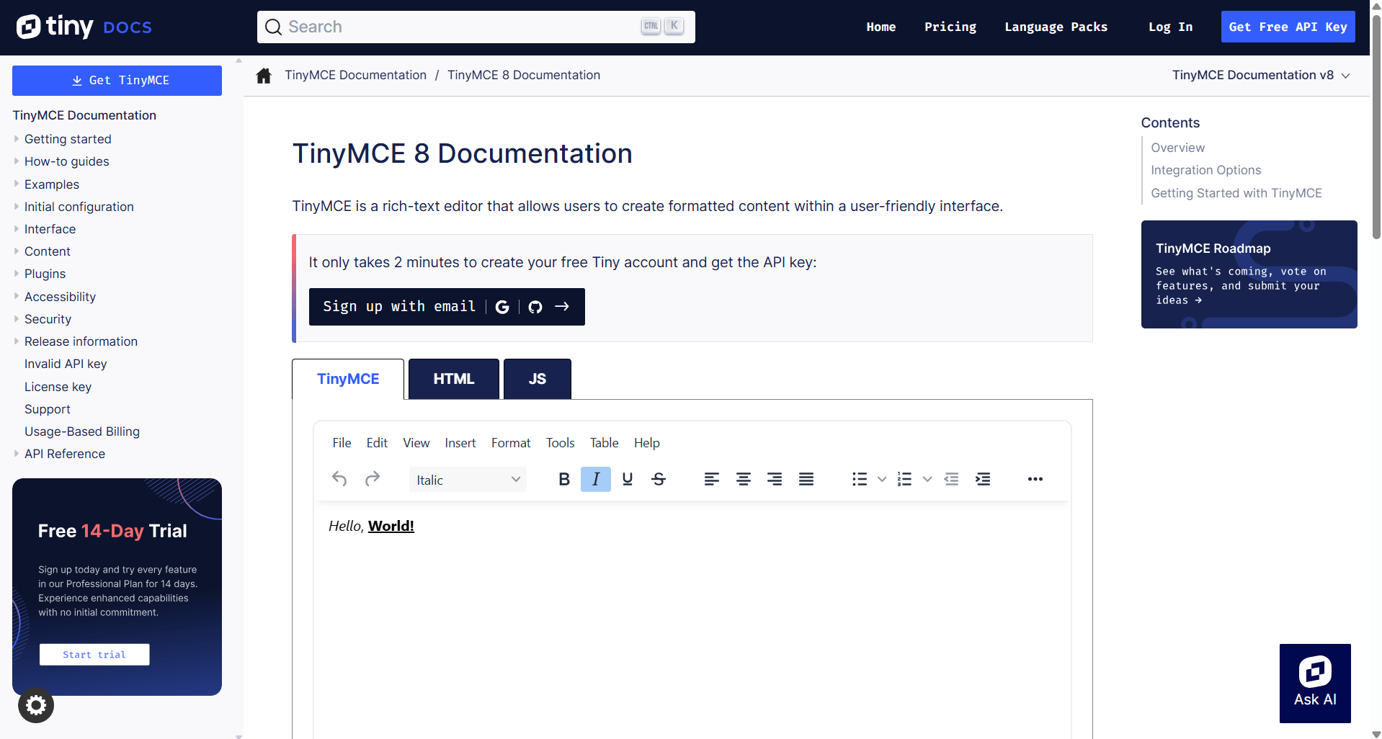Focus the Search input field

coord(461,27)
